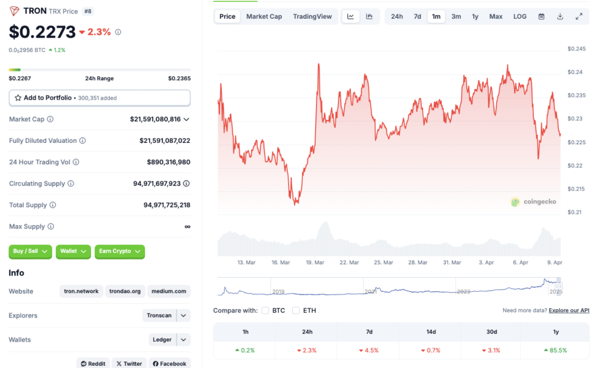Select the candlestick chart view icon
This screenshot has height=368, width=601.
click(x=369, y=16)
